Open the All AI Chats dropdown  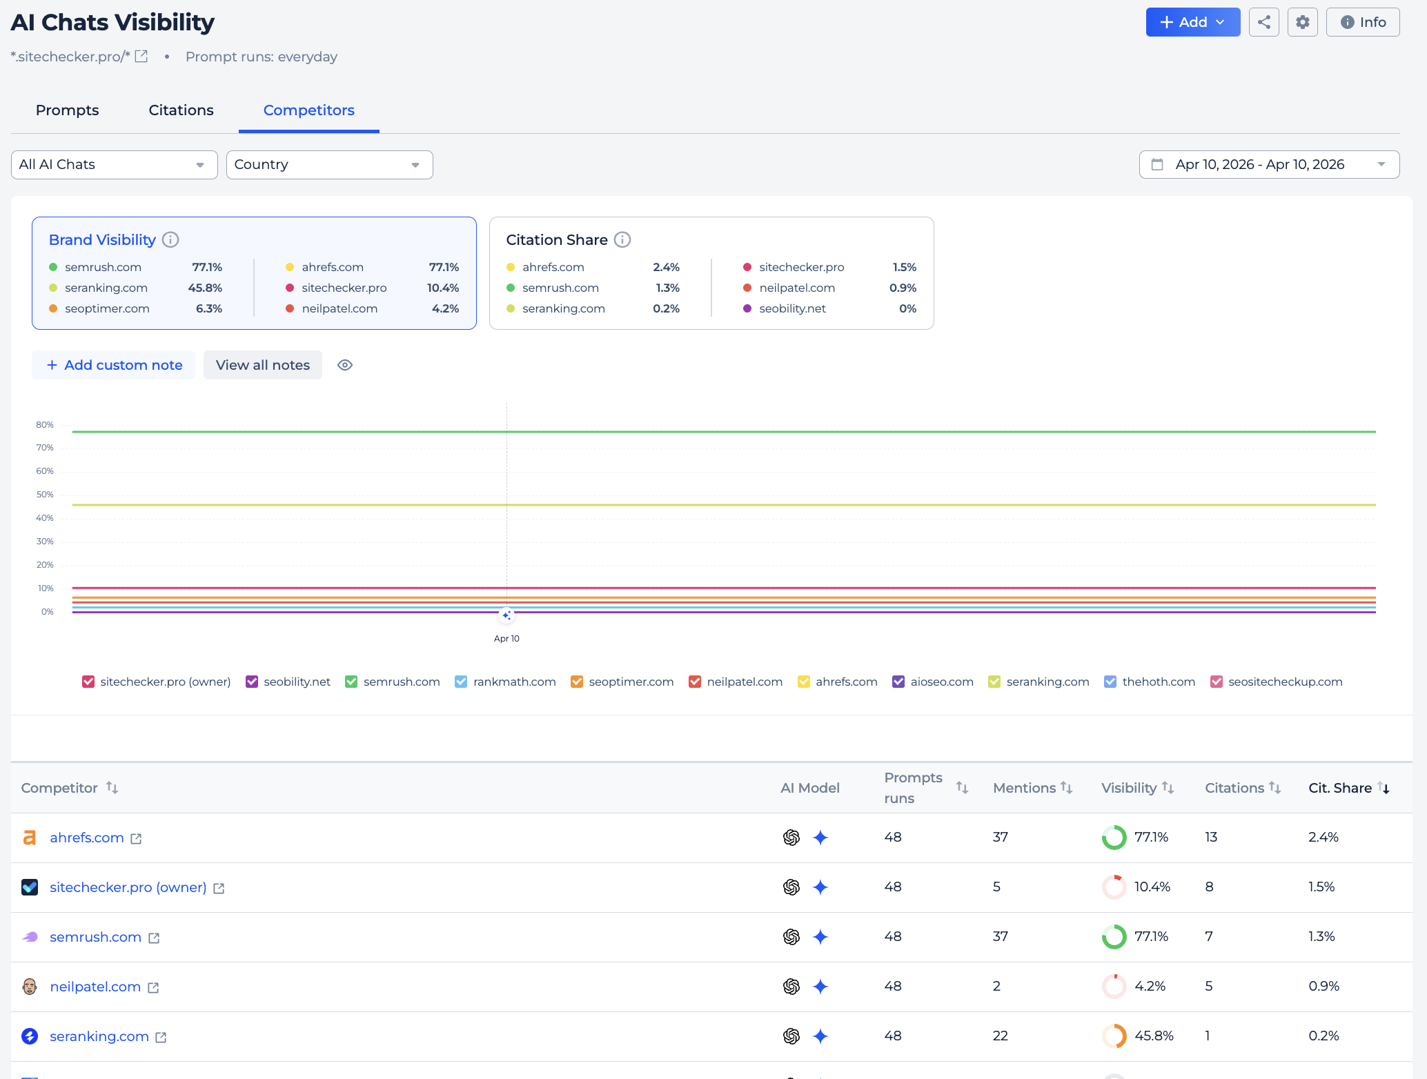115,165
